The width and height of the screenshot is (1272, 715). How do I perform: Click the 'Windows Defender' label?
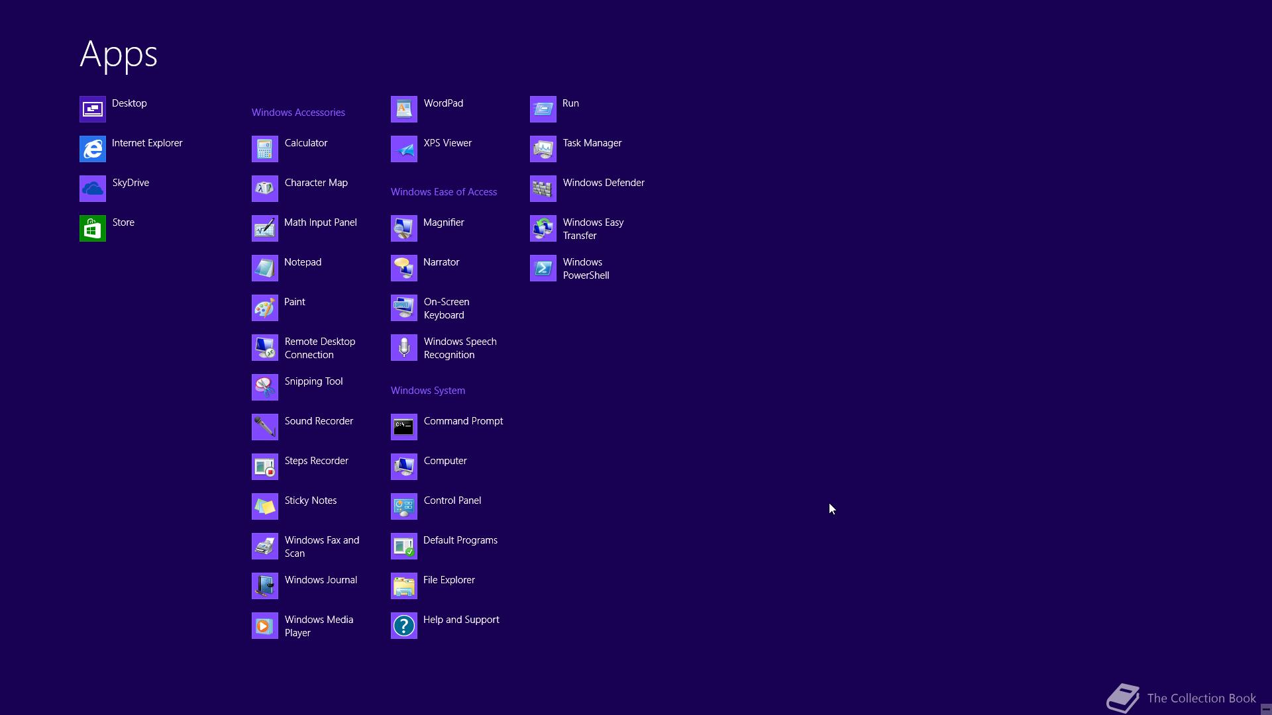604,183
